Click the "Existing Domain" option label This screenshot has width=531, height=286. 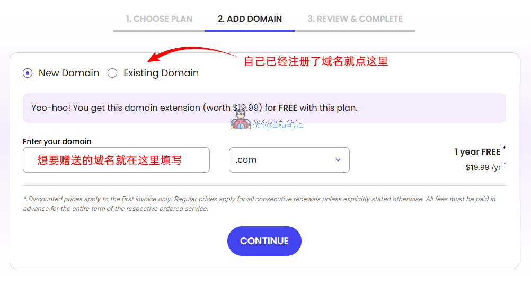(x=161, y=73)
